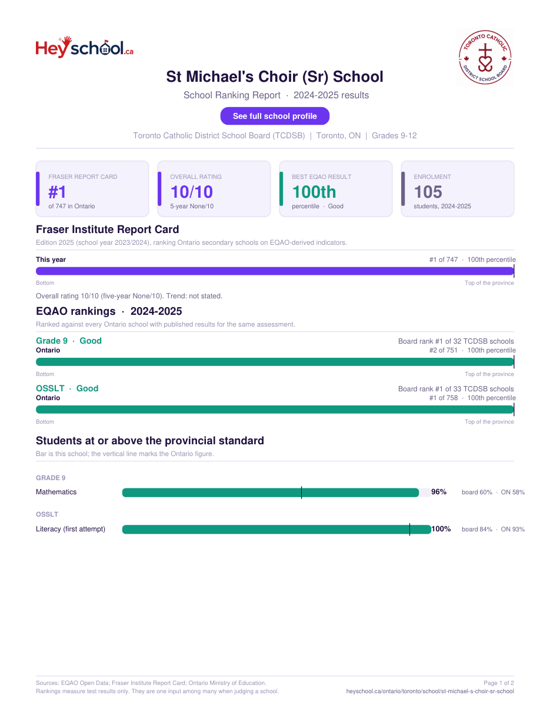Image resolution: width=550 pixels, height=712 pixels.
Task: Click the Mathematics row label
Action: [56, 492]
